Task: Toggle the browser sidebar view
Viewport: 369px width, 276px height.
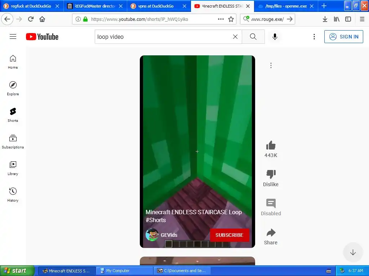Action: click(348, 19)
